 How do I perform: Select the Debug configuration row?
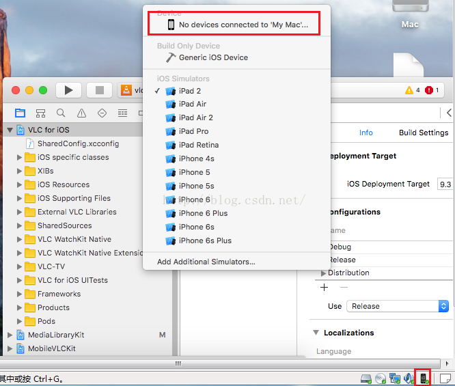(x=390, y=247)
